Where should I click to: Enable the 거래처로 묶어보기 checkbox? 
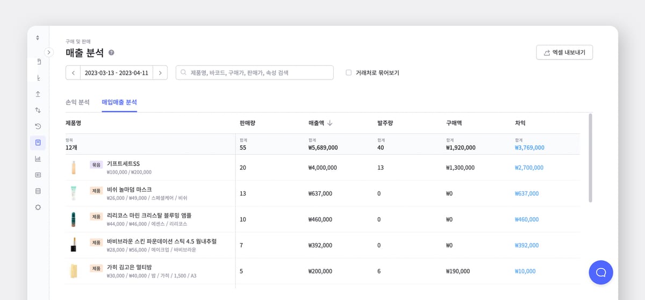pos(349,73)
